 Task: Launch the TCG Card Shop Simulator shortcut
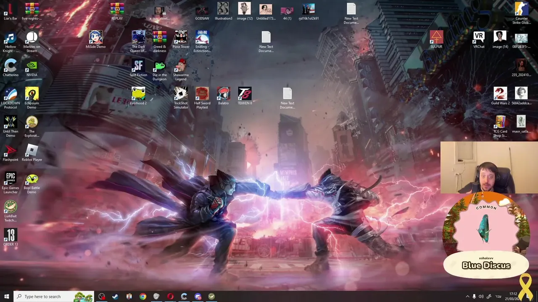point(500,127)
